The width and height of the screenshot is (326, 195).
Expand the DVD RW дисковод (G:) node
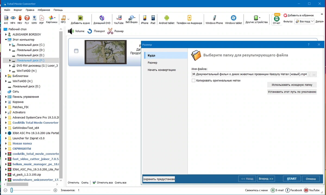10,66
